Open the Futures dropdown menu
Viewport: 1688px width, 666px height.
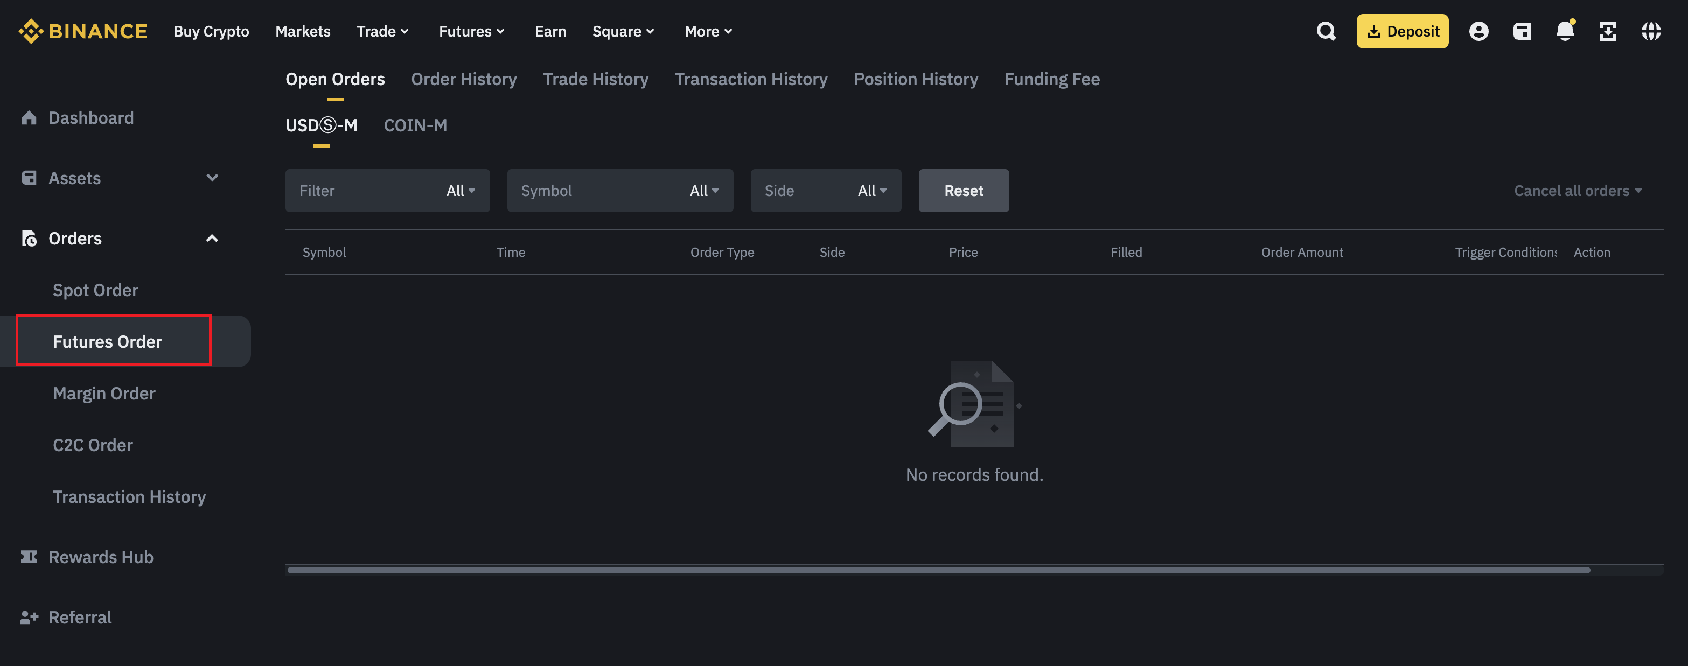pyautogui.click(x=471, y=31)
